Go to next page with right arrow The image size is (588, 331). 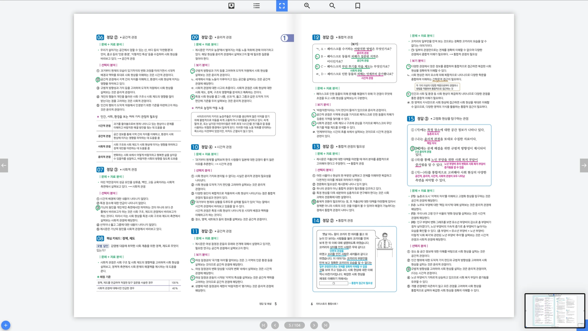pyautogui.click(x=584, y=165)
